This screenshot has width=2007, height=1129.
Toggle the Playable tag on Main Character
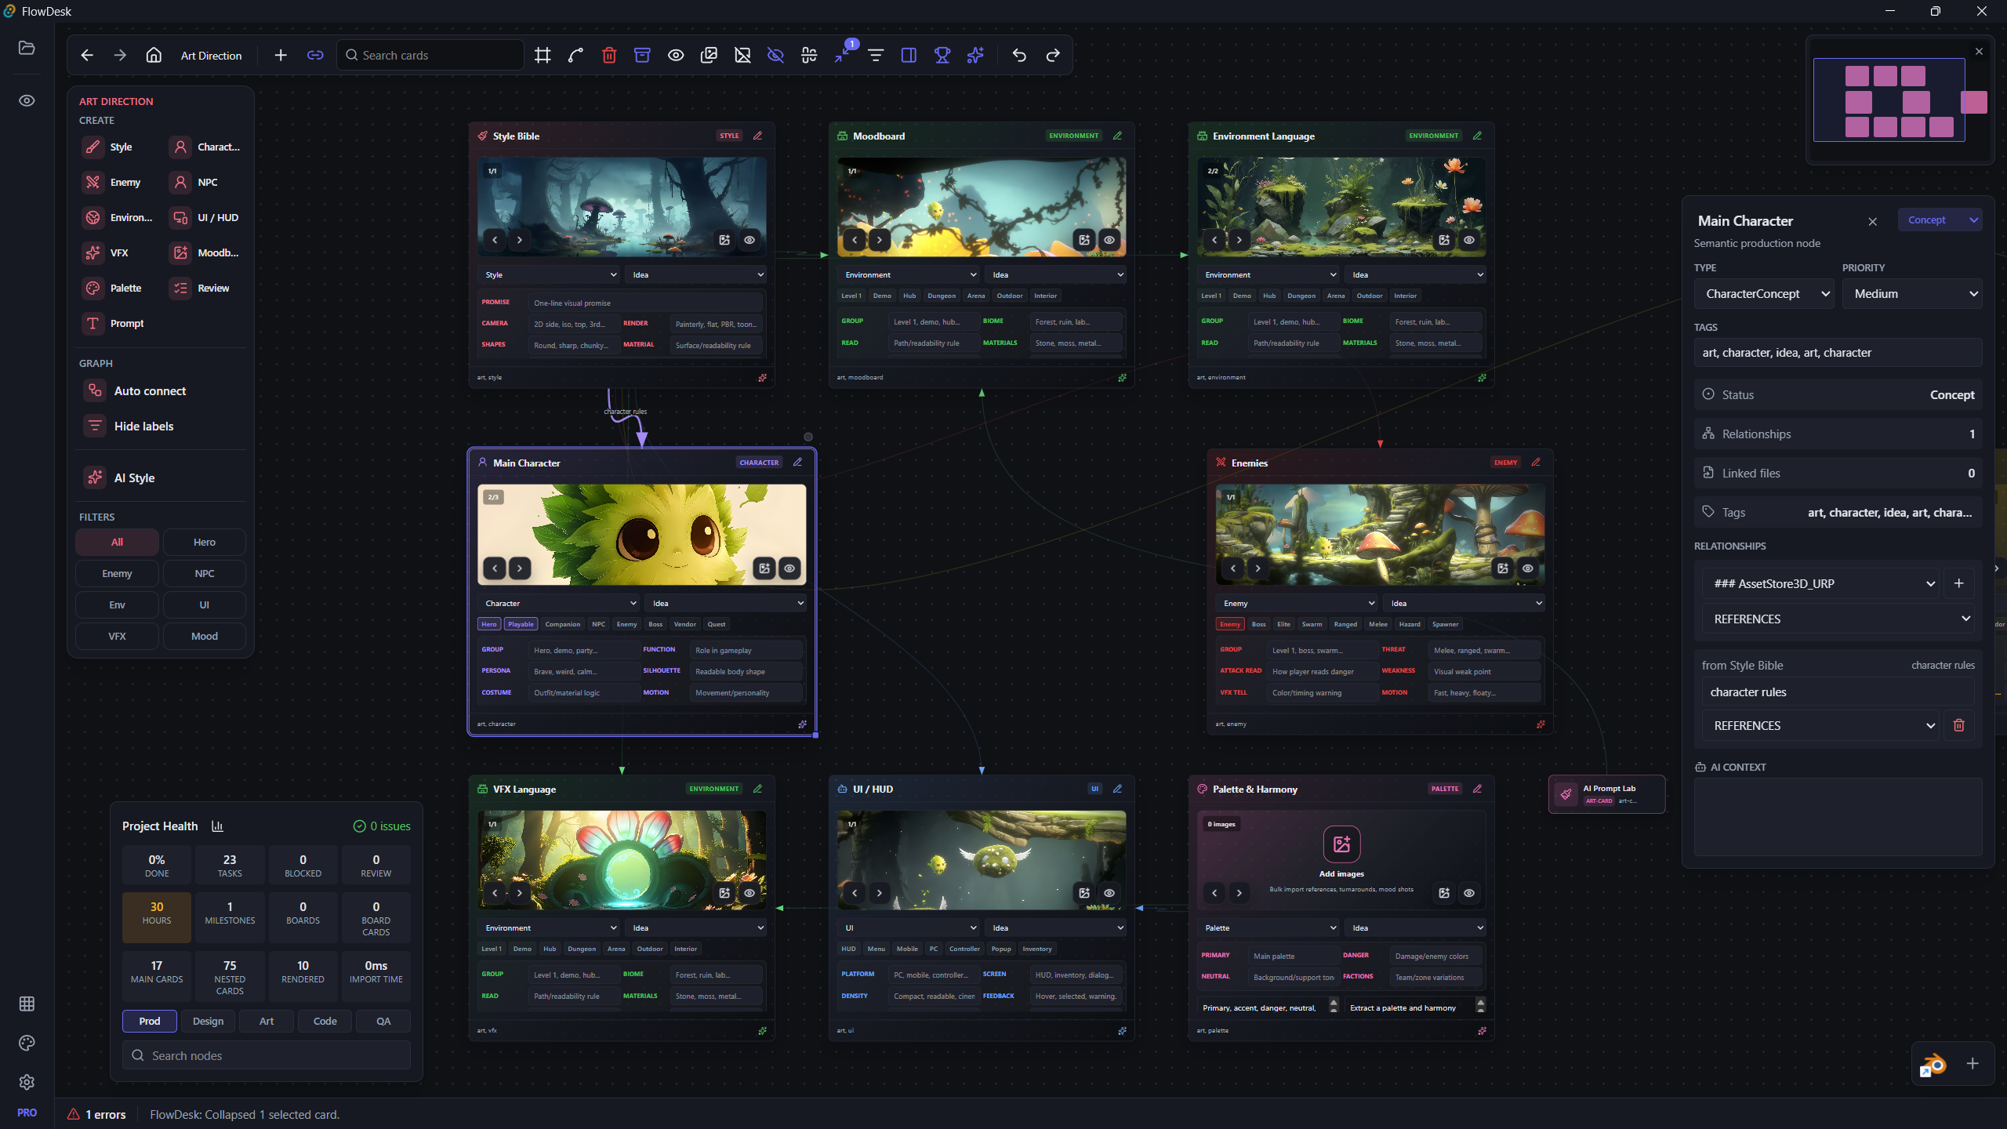pyautogui.click(x=521, y=624)
